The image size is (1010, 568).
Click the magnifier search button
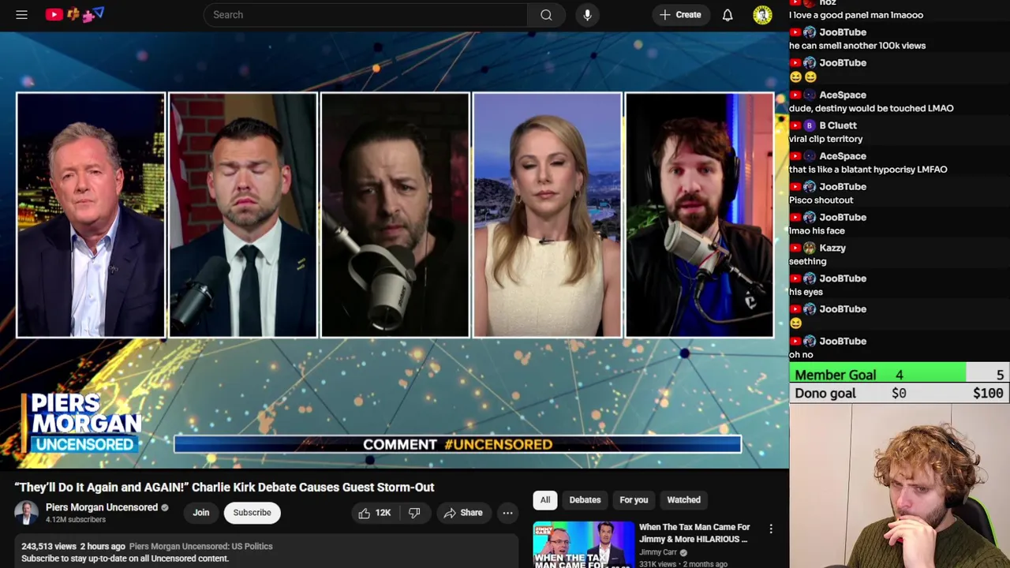tap(546, 14)
